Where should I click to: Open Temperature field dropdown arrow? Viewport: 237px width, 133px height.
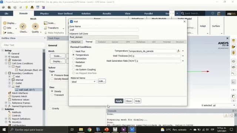point(183,51)
